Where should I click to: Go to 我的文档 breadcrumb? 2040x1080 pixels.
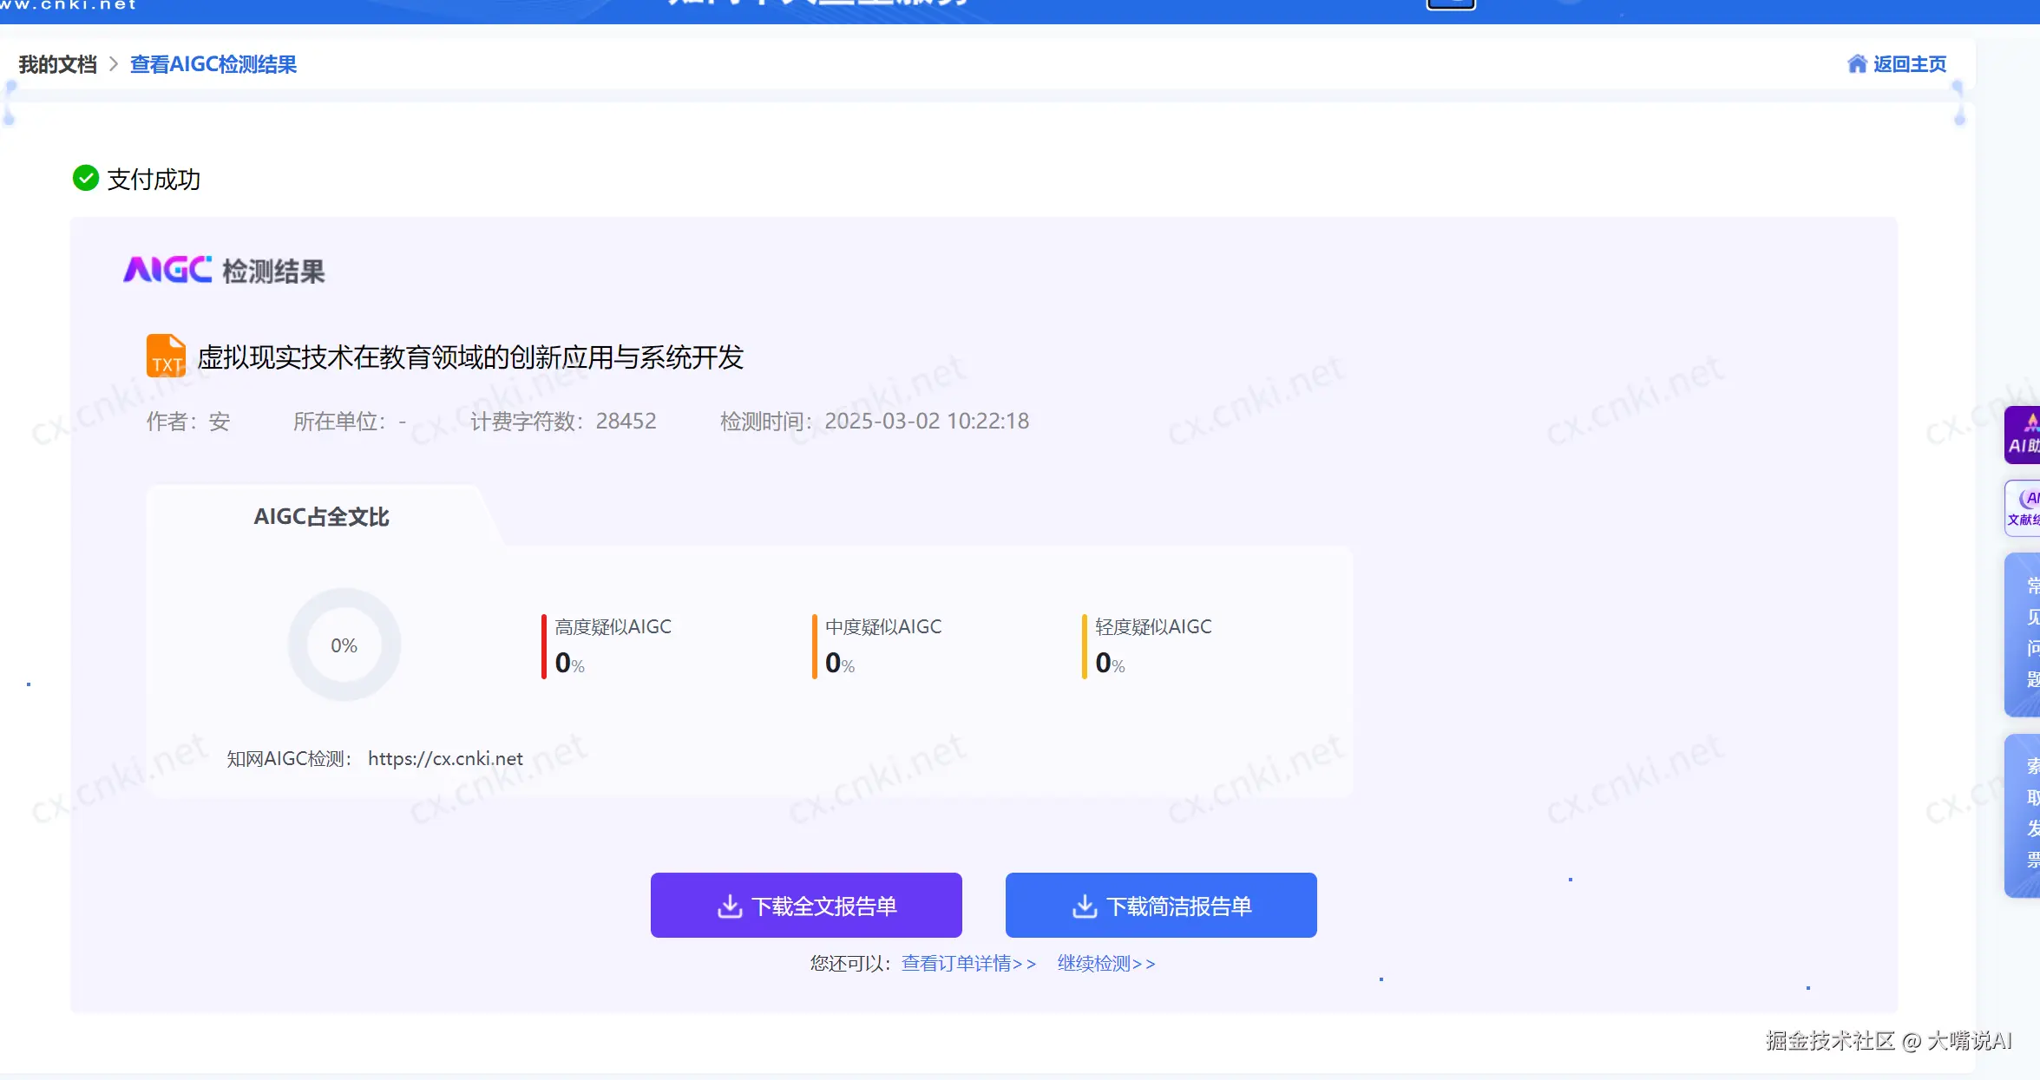[x=57, y=65]
